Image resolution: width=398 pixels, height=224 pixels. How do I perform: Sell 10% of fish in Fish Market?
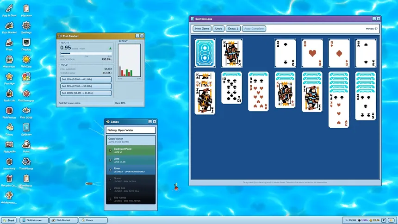pos(86,79)
